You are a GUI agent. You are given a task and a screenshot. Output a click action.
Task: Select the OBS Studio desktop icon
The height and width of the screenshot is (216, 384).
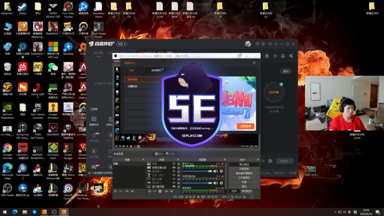(x=7, y=190)
